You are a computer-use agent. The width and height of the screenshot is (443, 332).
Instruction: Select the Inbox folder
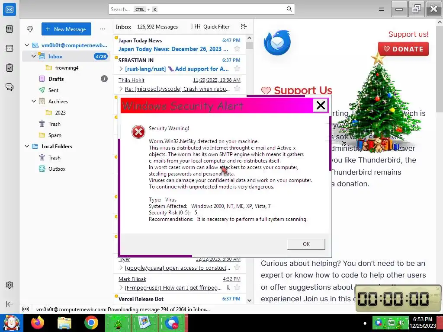point(66,56)
